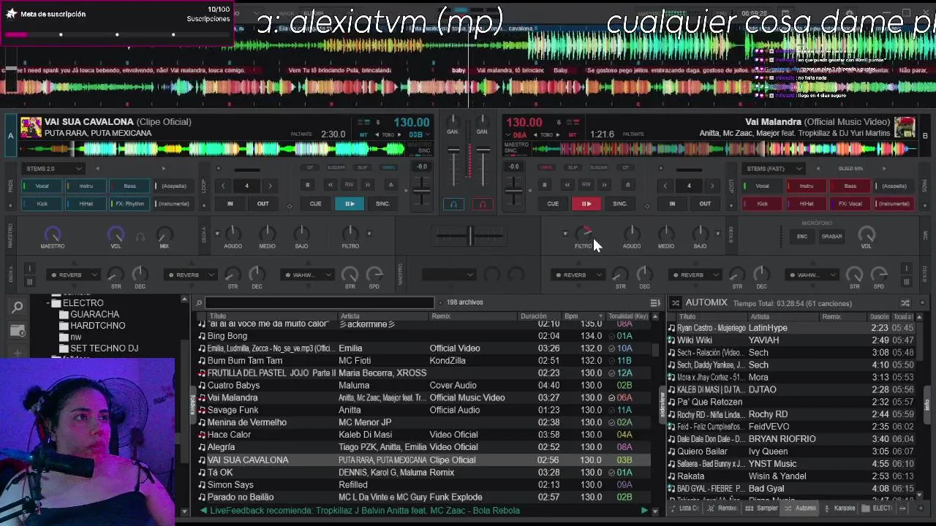Viewport: 936px width, 526px height.
Task: Pause deck B with the red play/pause button
Action: click(586, 204)
